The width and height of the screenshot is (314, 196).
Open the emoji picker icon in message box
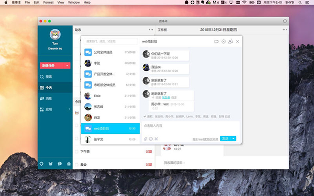point(151,139)
